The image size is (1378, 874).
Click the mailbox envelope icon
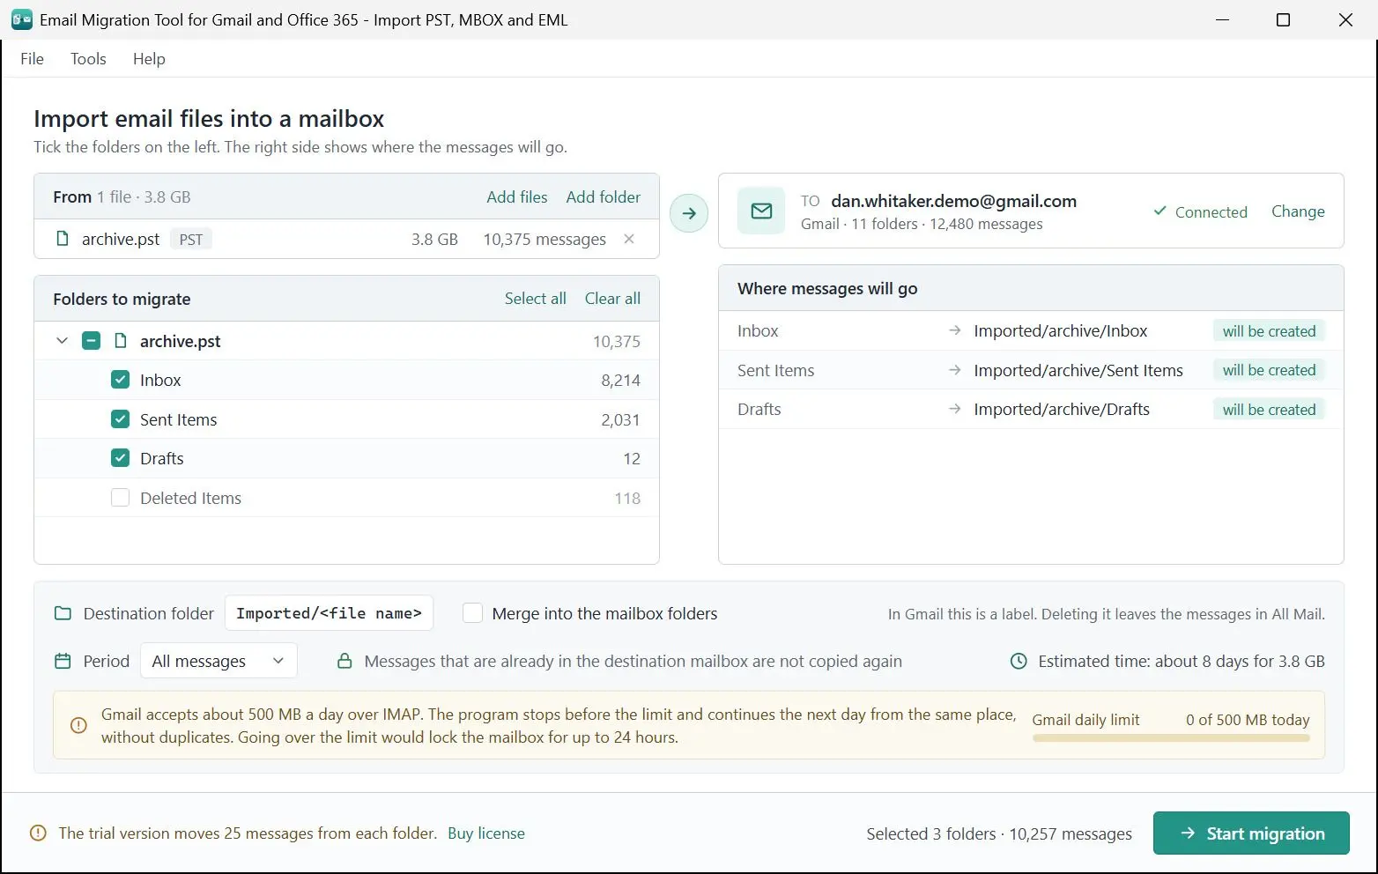pos(761,211)
